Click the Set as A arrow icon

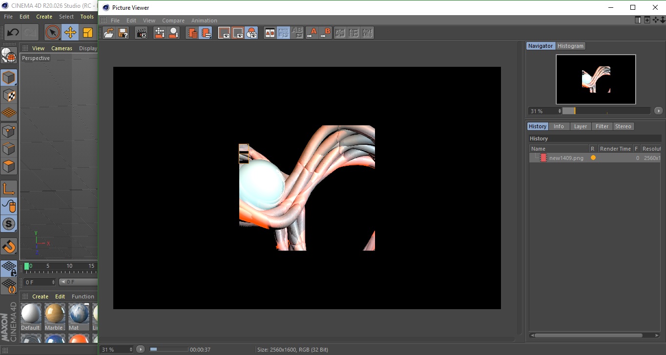tap(312, 33)
